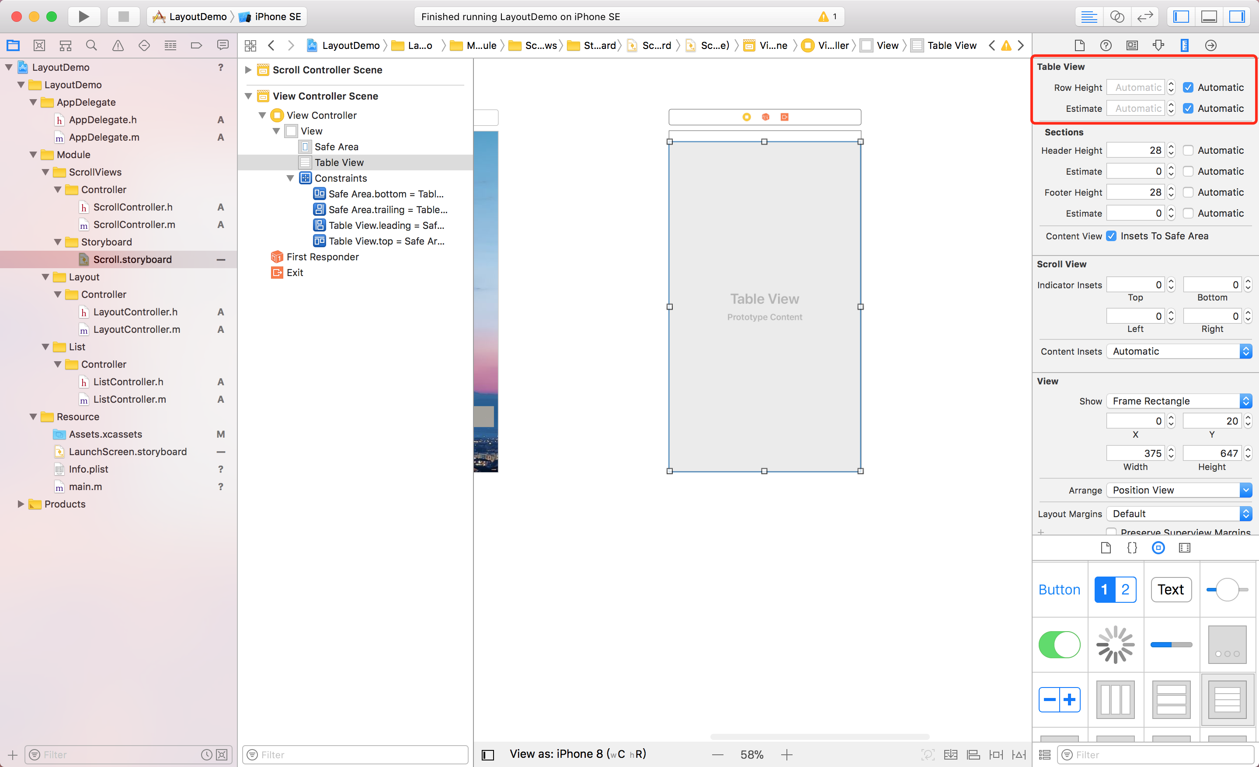The height and width of the screenshot is (767, 1259).
Task: Switch to the Assistant editor
Action: [x=1117, y=16]
